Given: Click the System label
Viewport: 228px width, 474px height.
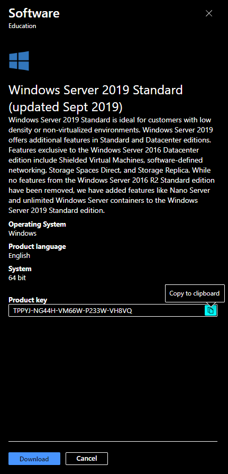Looking at the screenshot, I should (x=20, y=269).
